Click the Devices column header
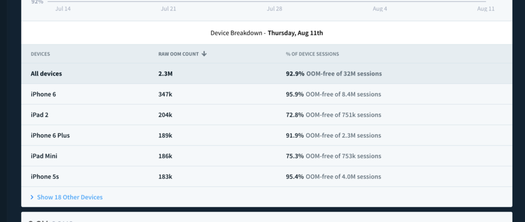This screenshot has width=525, height=222. 40,54
